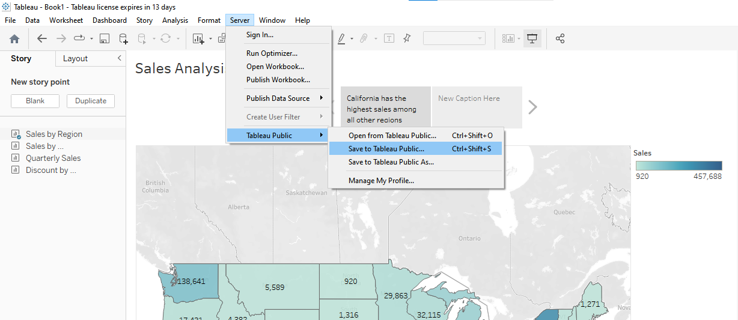
Task: Click the group members paperclip icon
Action: pyautogui.click(x=364, y=38)
